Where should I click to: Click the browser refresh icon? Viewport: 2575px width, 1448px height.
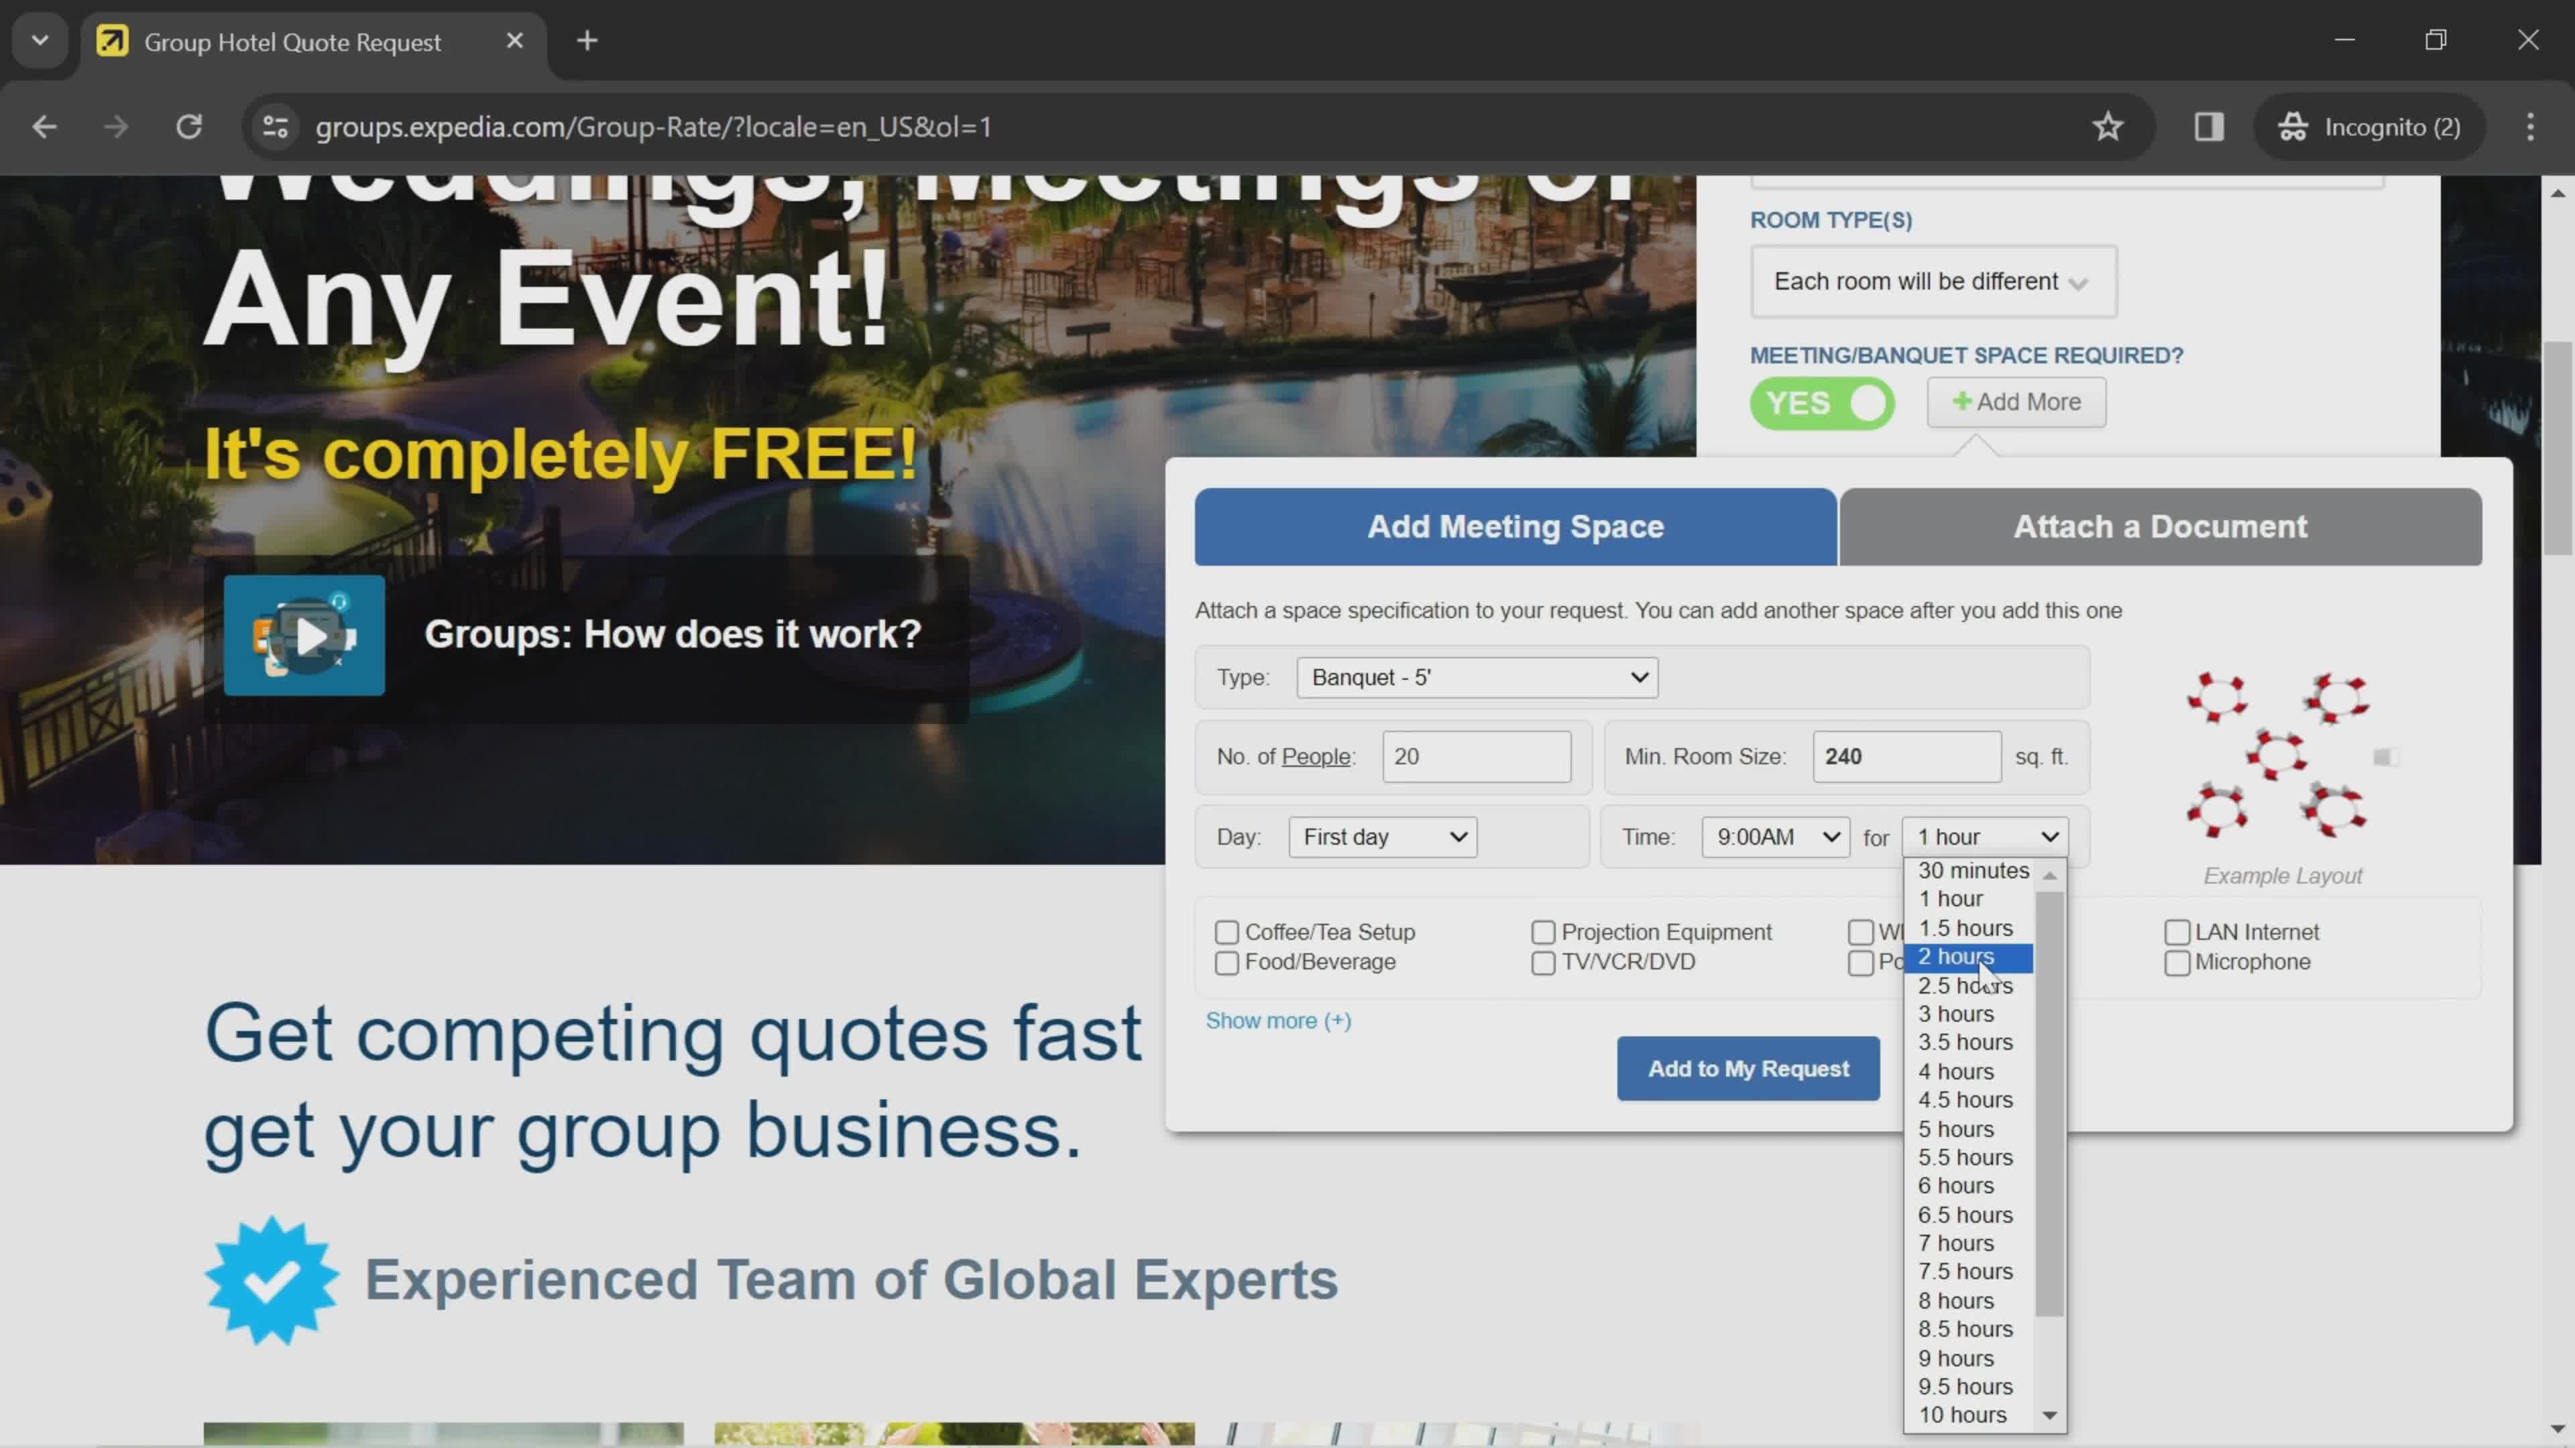pos(188,125)
